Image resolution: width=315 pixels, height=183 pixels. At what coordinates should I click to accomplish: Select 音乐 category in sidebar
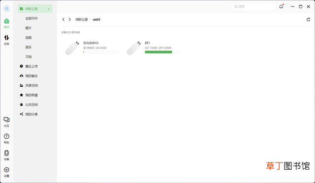(x=29, y=47)
